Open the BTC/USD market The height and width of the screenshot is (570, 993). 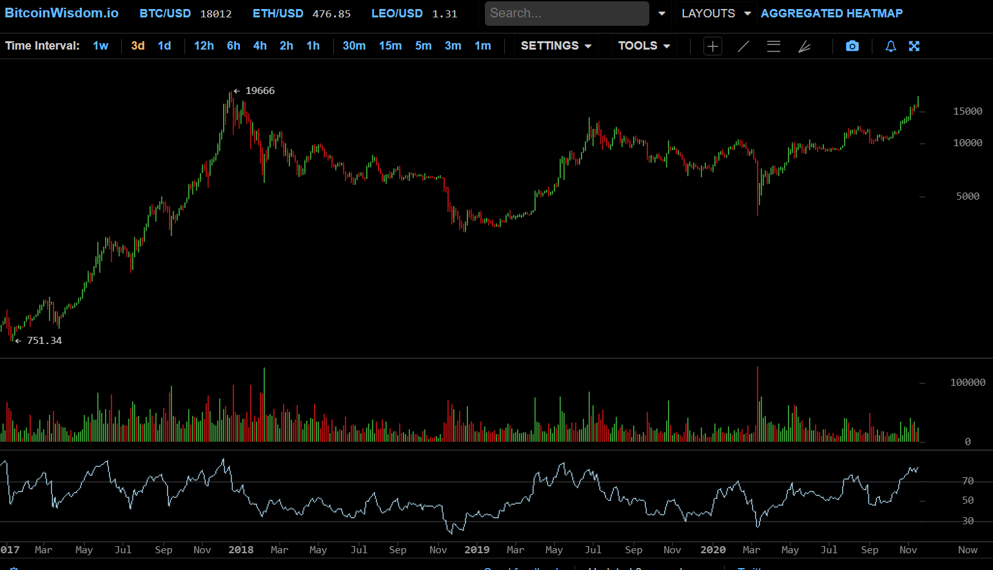pos(165,14)
